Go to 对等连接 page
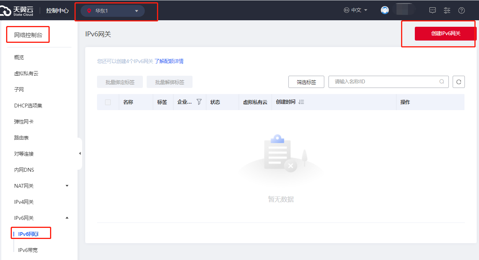 point(24,154)
